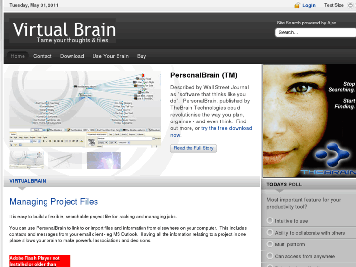Click the Tame your thoughts & files tagline

point(72,40)
